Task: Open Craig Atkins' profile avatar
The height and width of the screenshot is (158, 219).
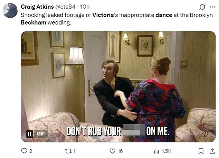Action: coord(10,11)
